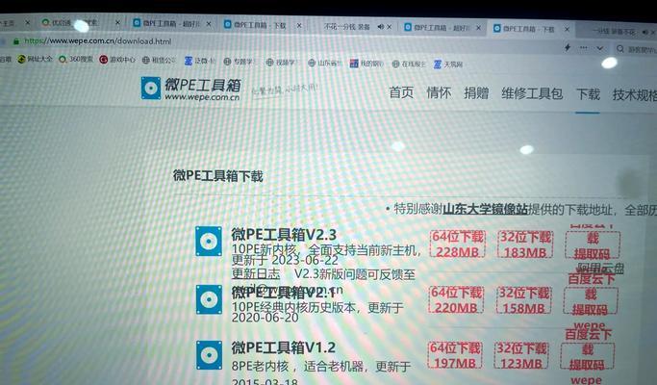Go to 首页 in site navigation
The image size is (657, 385).
click(x=401, y=92)
